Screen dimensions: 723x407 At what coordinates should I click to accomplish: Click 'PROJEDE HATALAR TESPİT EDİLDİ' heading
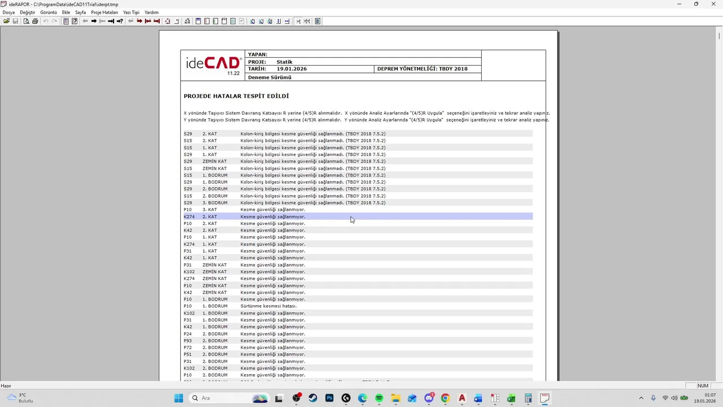pyautogui.click(x=236, y=96)
